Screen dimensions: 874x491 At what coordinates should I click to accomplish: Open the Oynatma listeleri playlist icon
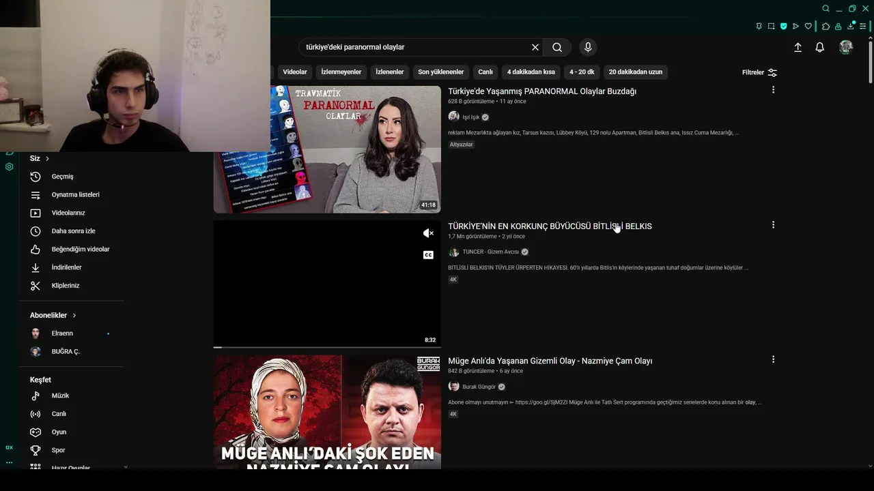[36, 194]
